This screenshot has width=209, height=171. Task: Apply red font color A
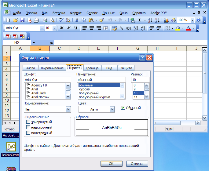188,28
